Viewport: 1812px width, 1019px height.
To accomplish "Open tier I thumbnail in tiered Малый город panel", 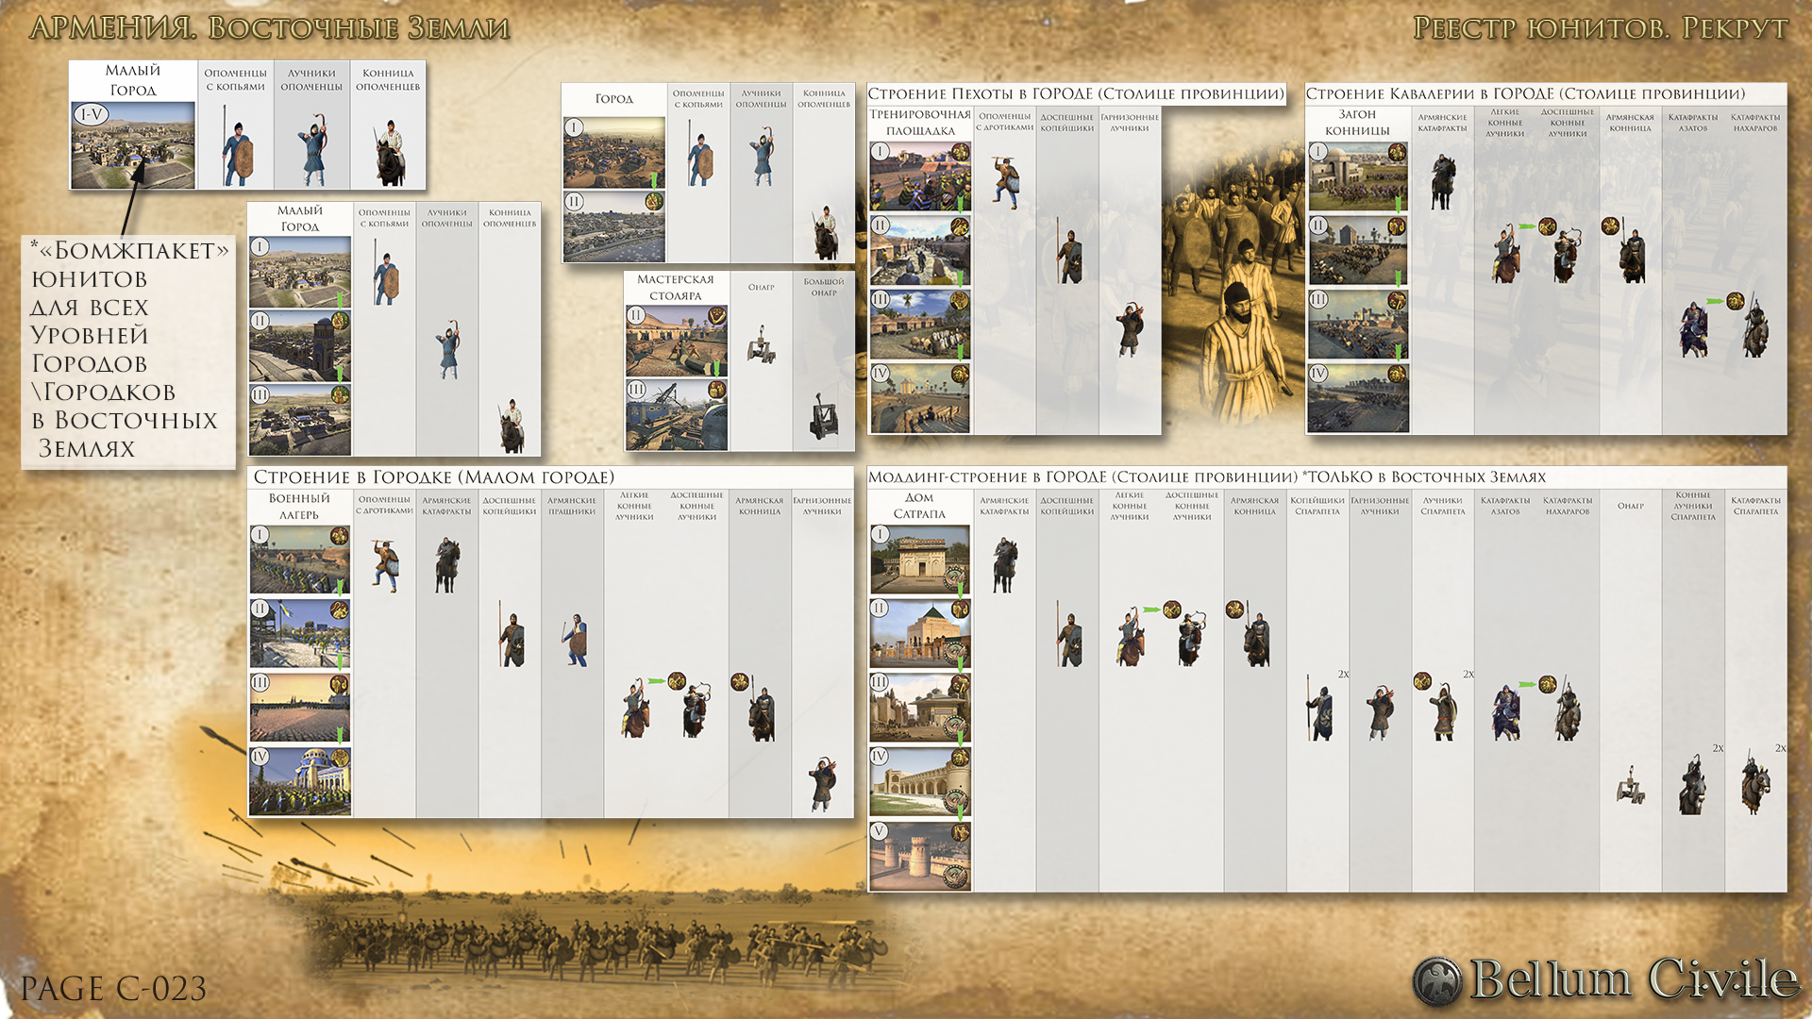I will point(300,272).
